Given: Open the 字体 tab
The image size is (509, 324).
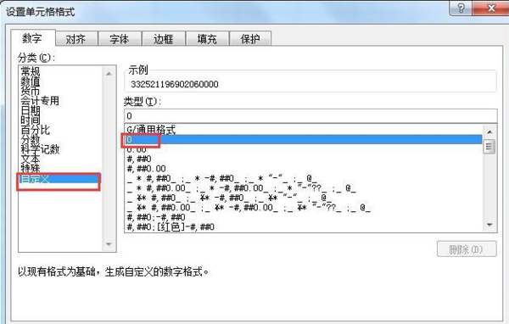Looking at the screenshot, I should point(119,39).
